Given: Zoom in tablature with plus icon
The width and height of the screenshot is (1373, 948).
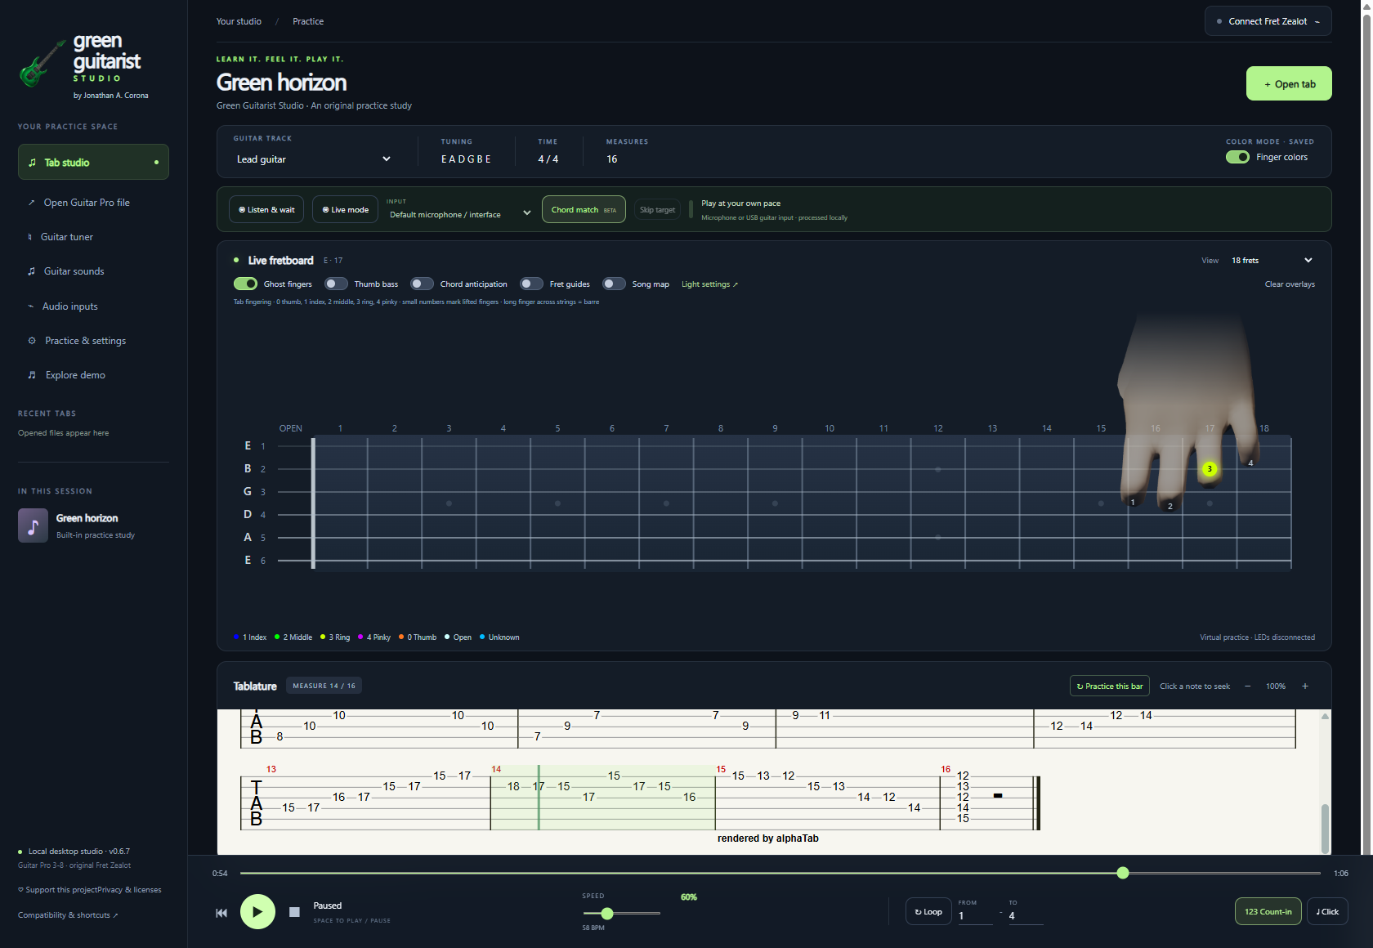Looking at the screenshot, I should [1305, 686].
